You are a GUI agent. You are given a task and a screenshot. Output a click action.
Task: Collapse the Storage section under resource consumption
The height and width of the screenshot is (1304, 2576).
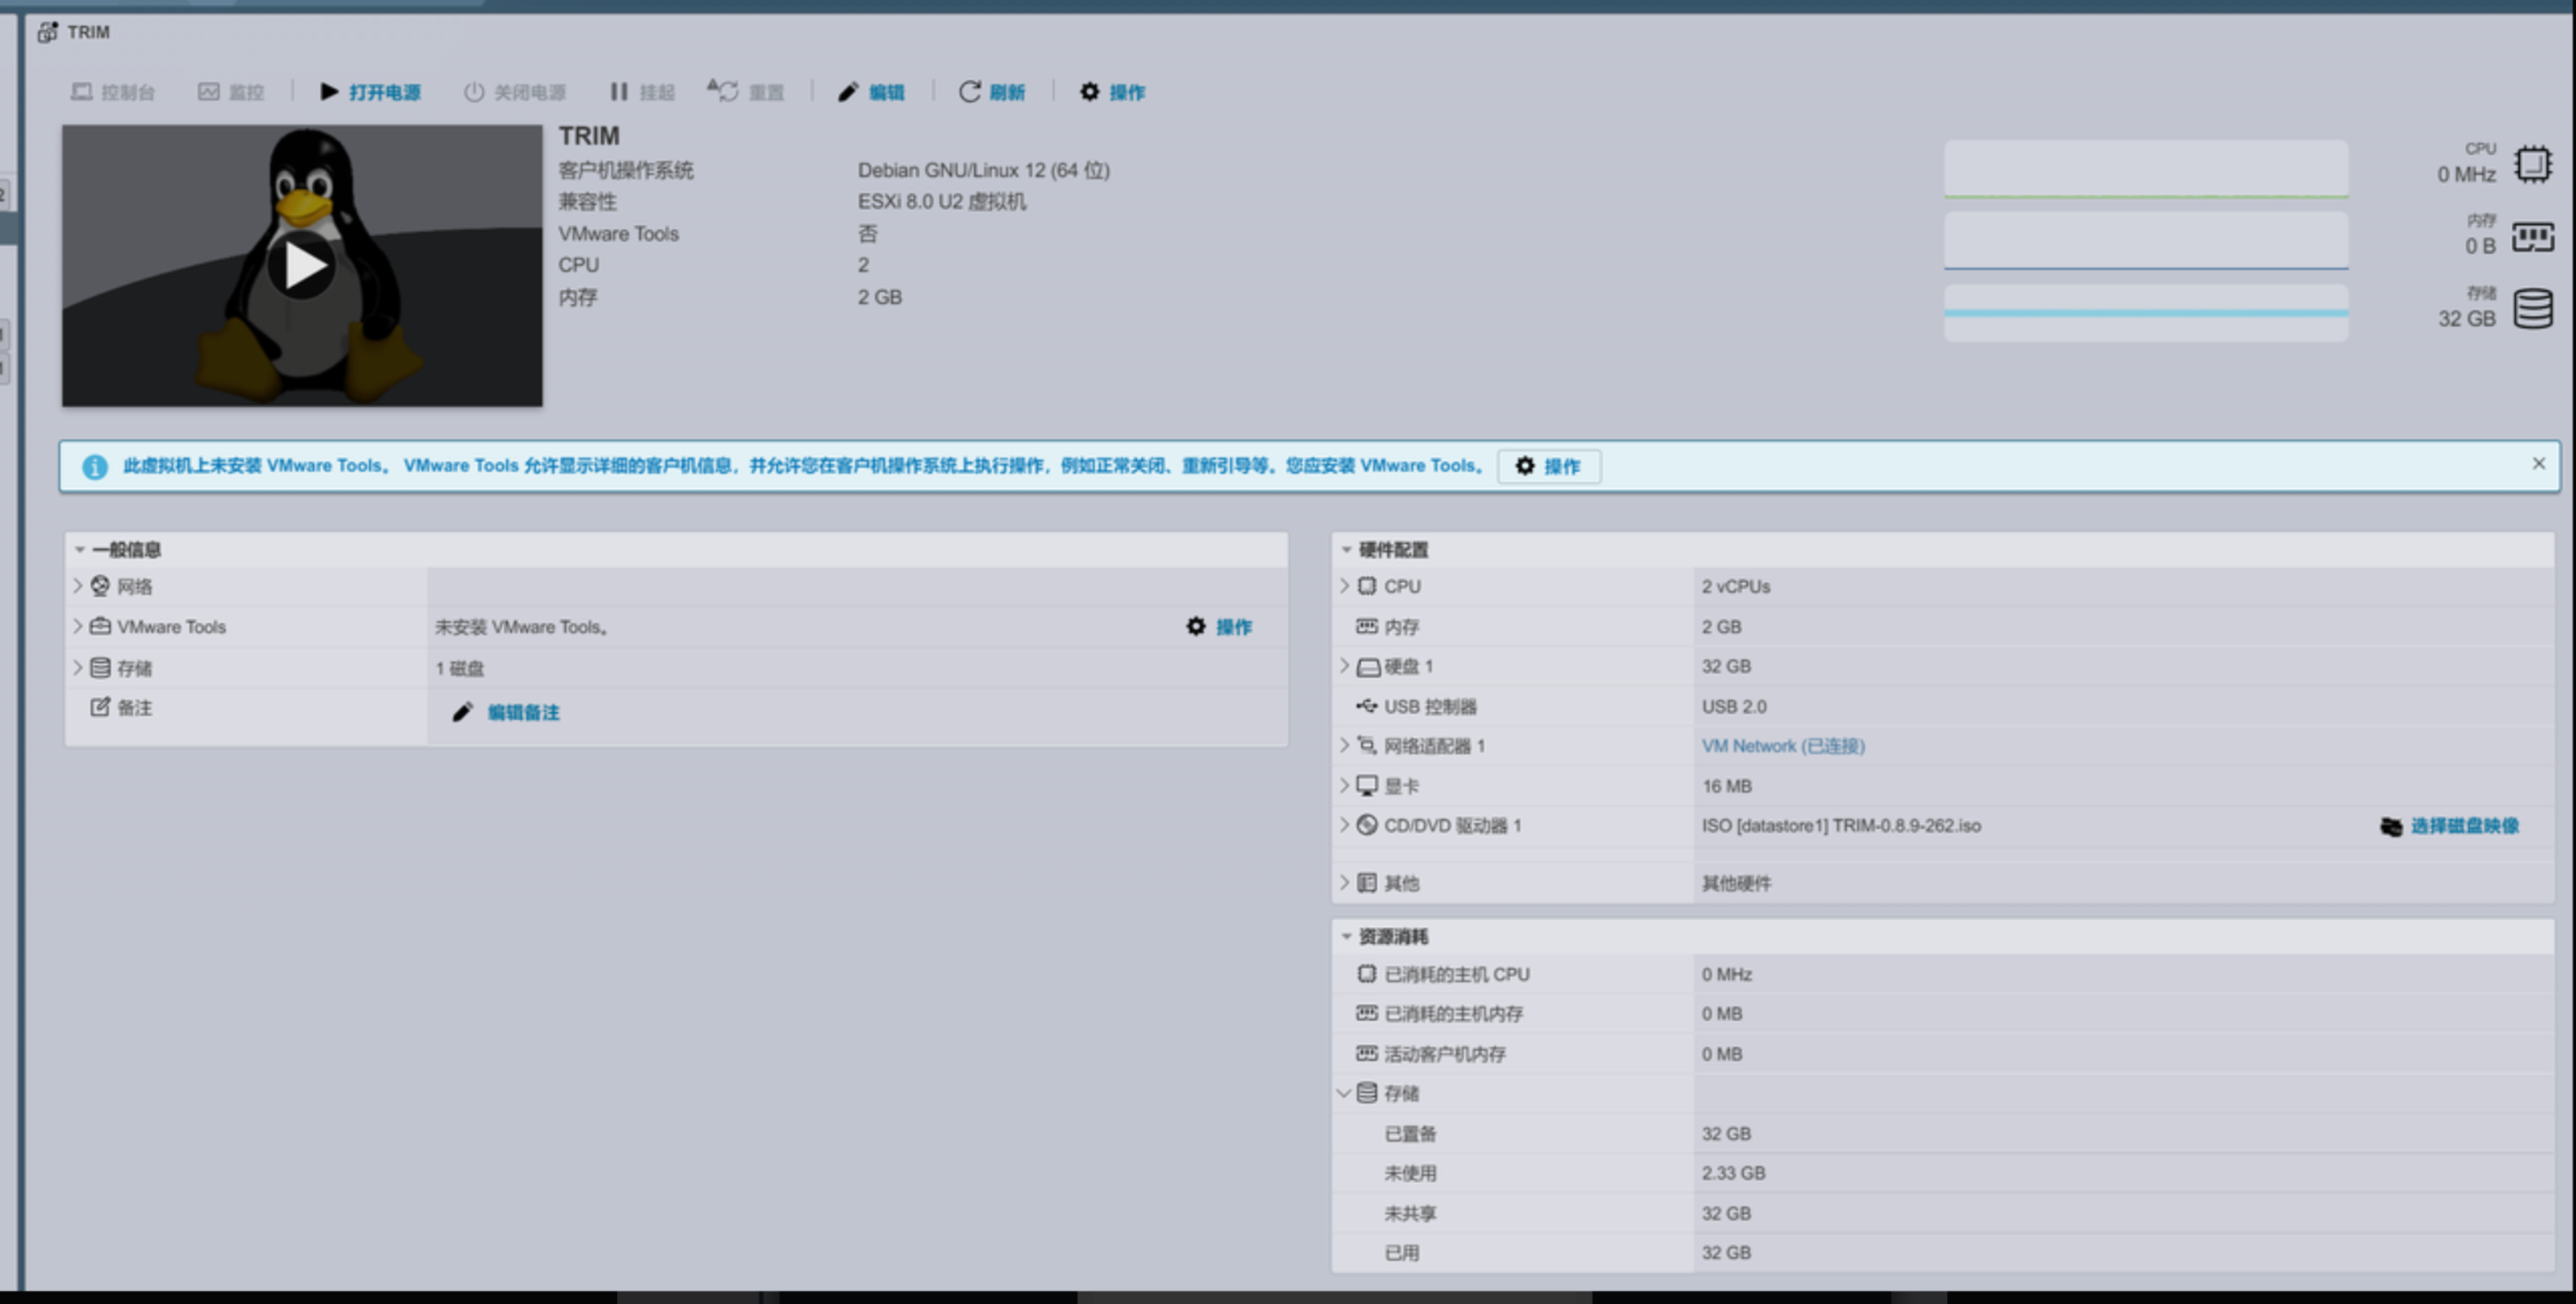(1344, 1093)
